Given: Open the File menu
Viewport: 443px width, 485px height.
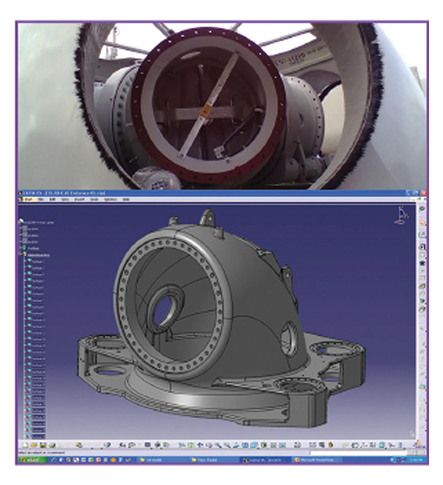Looking at the screenshot, I should point(41,200).
